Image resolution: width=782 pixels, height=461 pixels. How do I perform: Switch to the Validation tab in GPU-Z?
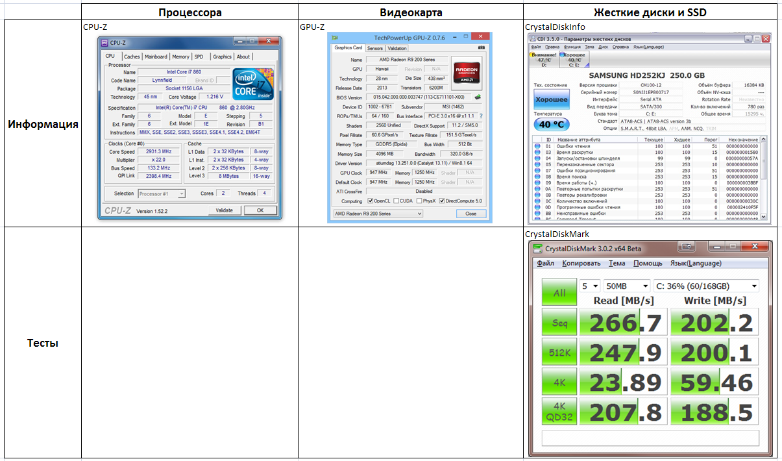click(397, 48)
